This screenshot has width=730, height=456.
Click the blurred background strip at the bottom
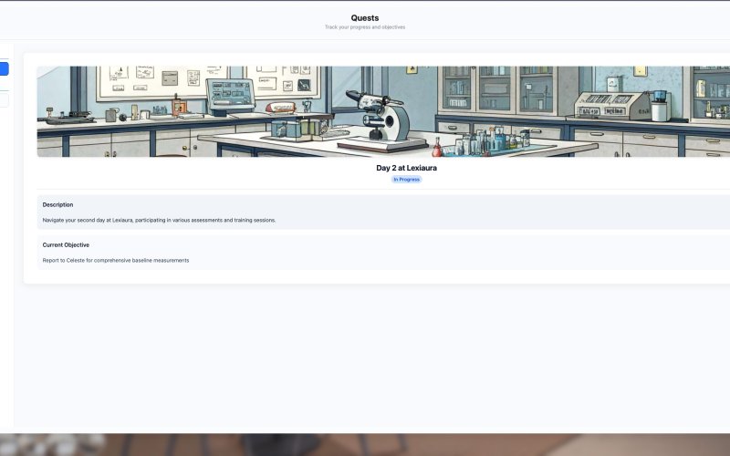click(x=365, y=444)
